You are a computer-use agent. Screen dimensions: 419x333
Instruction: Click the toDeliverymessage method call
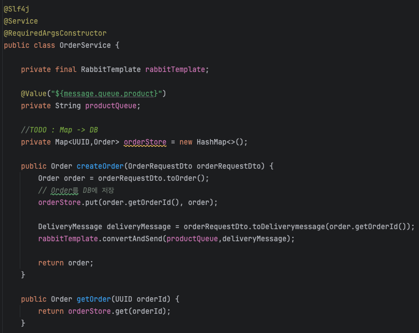(x=289, y=226)
